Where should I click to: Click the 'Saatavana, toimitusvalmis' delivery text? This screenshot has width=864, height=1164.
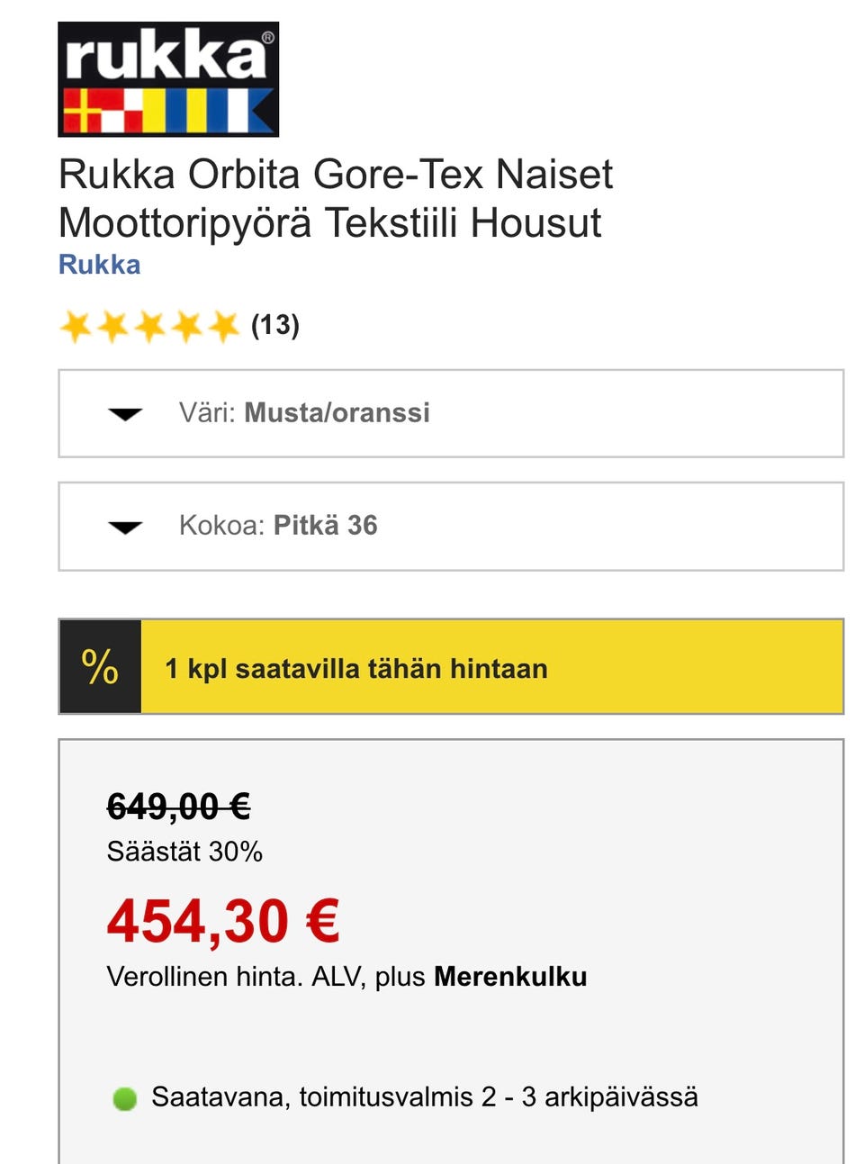pos(424,1097)
